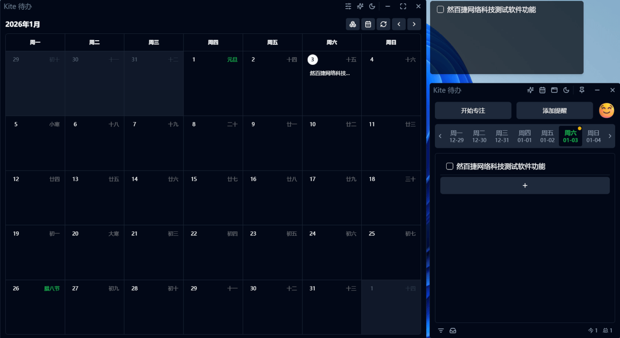The image size is (620, 338).
Task: Click the three-cubes icon in calendar toolbar
Action: pos(353,24)
